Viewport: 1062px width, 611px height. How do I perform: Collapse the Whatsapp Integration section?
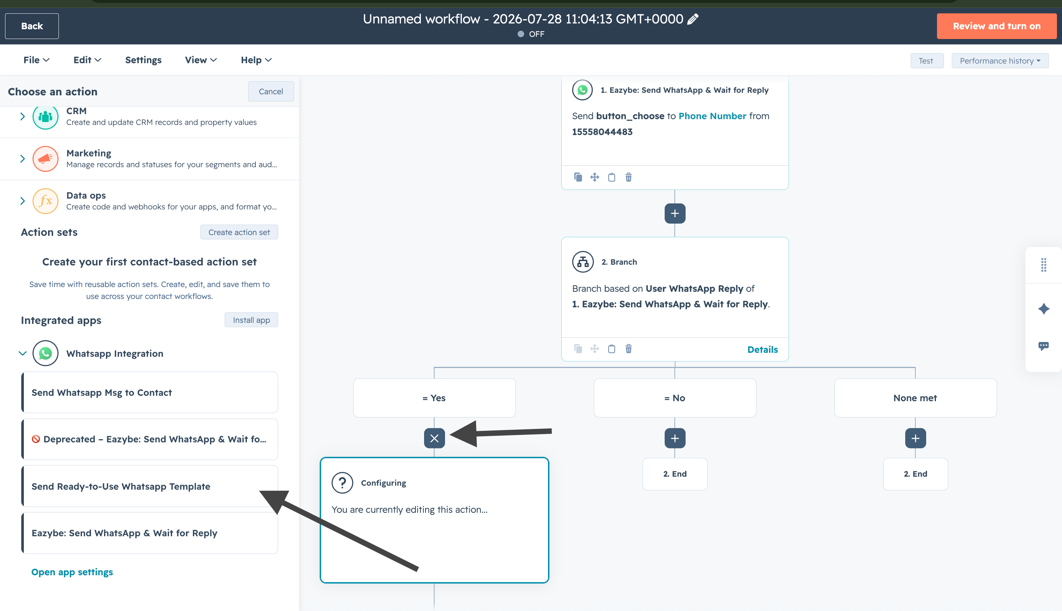pyautogui.click(x=22, y=353)
